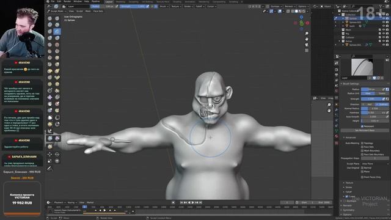Toggle the camera view gizmo
The height and width of the screenshot is (220, 391).
pos(307,45)
